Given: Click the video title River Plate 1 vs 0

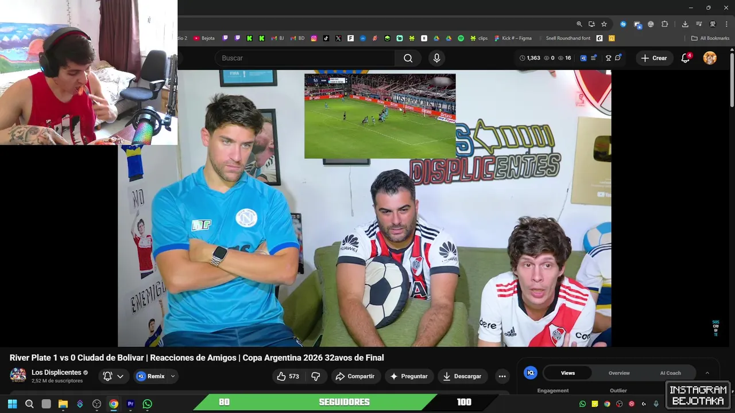Looking at the screenshot, I should [x=197, y=358].
